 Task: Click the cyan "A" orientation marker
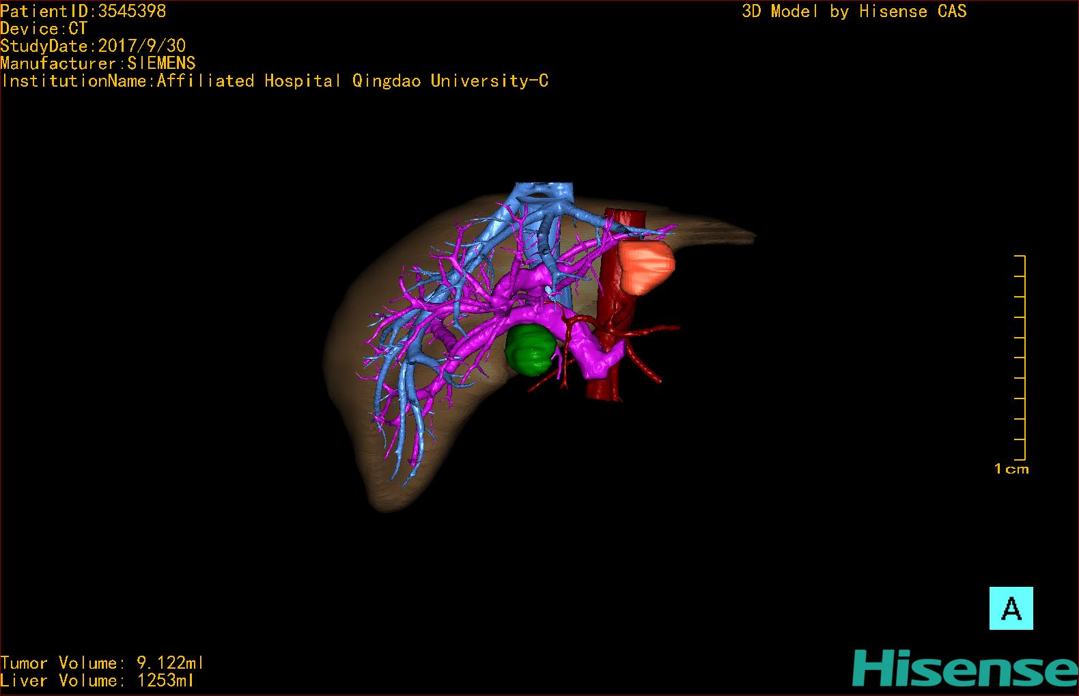(x=1011, y=608)
